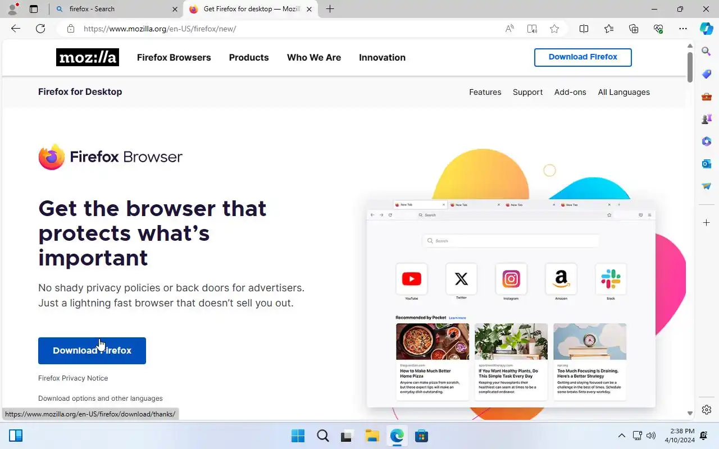
Task: Open sidebar Drop paper plane icon
Action: pyautogui.click(x=707, y=186)
